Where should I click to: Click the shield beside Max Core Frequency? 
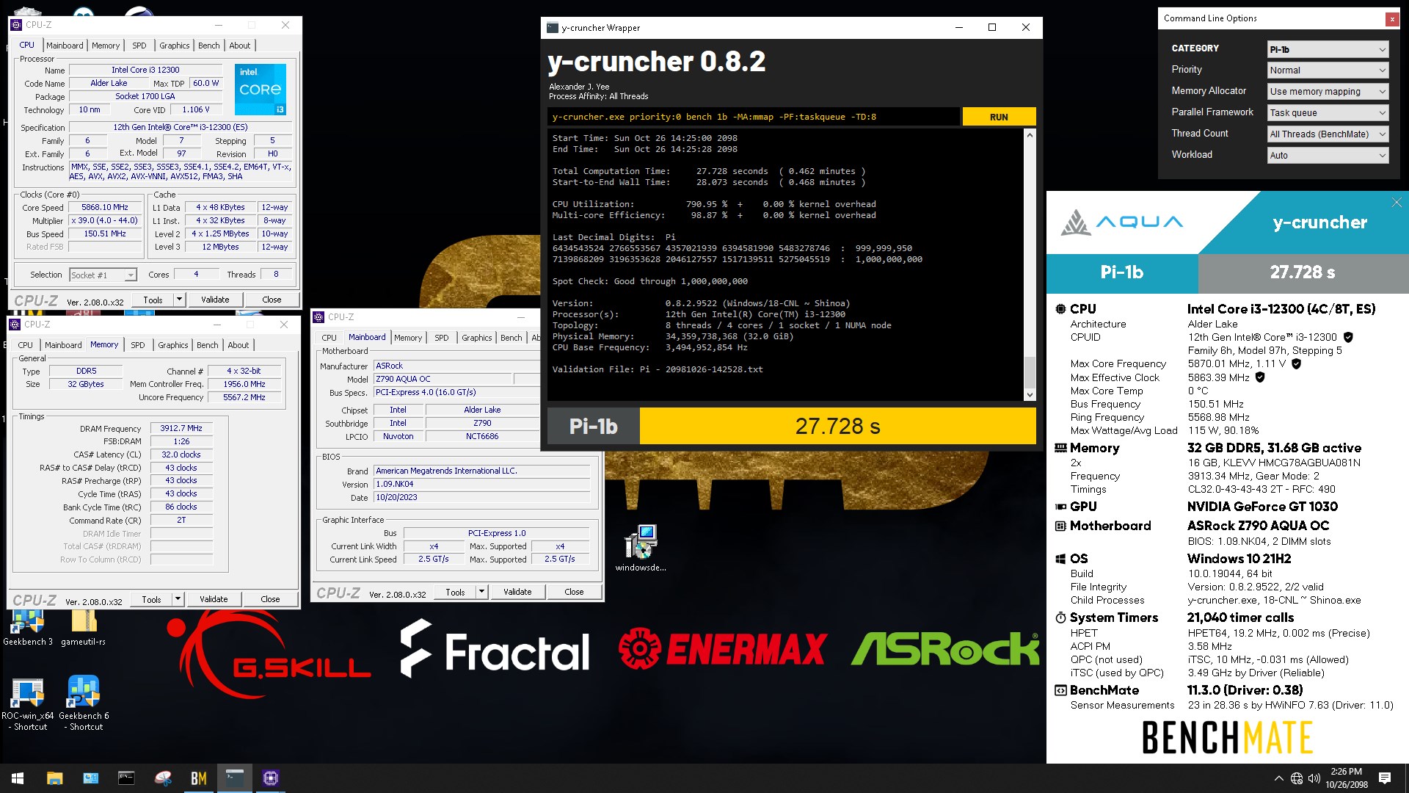tap(1296, 363)
